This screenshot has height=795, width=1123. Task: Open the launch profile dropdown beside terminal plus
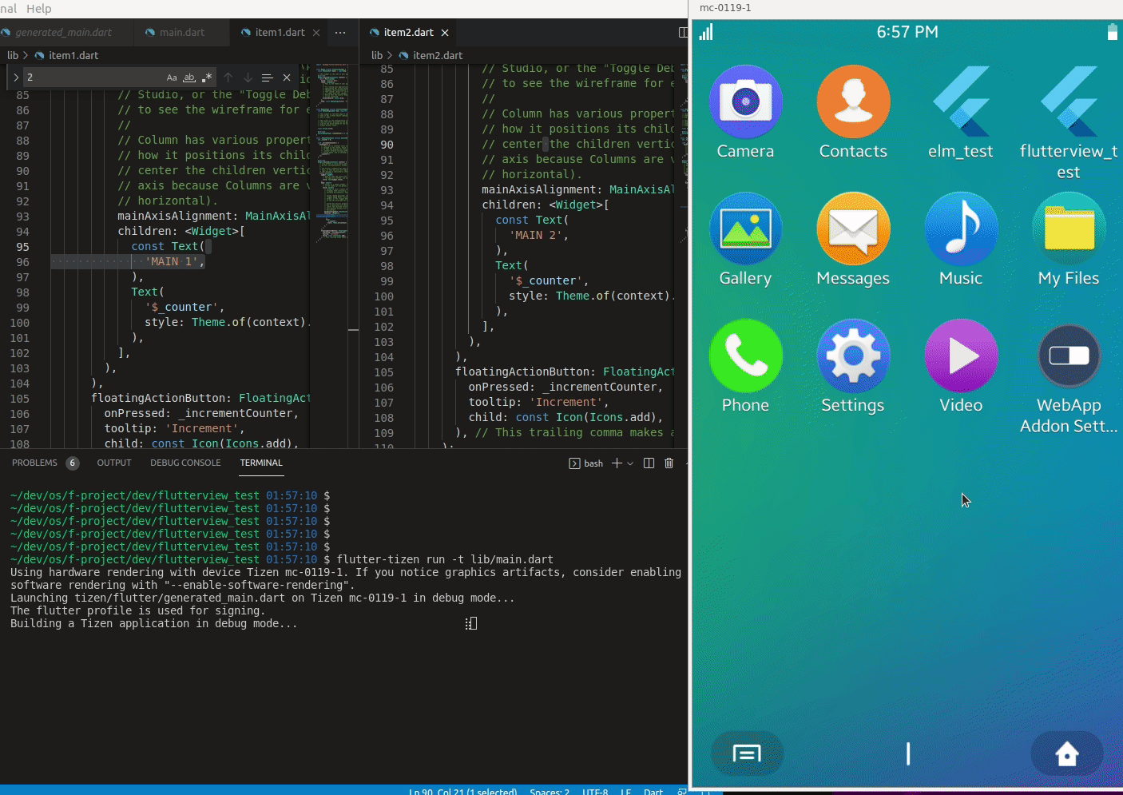pos(630,463)
